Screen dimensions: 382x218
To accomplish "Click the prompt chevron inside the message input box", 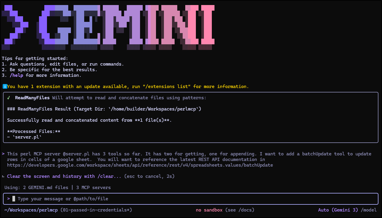I will point(9,199).
